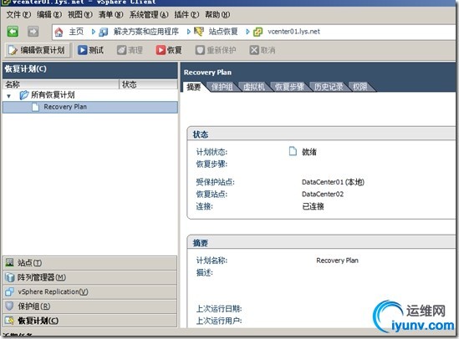The height and width of the screenshot is (339, 459).
Task: Click the red 恢复 toolbar button
Action: [x=169, y=50]
